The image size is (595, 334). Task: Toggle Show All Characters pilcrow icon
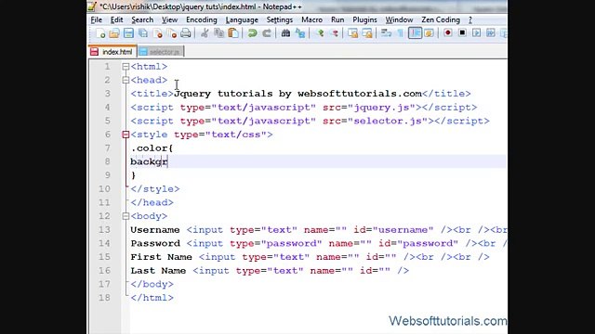[401, 33]
